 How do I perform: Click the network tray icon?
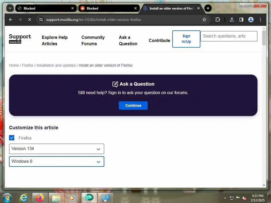pyautogui.click(x=231, y=198)
